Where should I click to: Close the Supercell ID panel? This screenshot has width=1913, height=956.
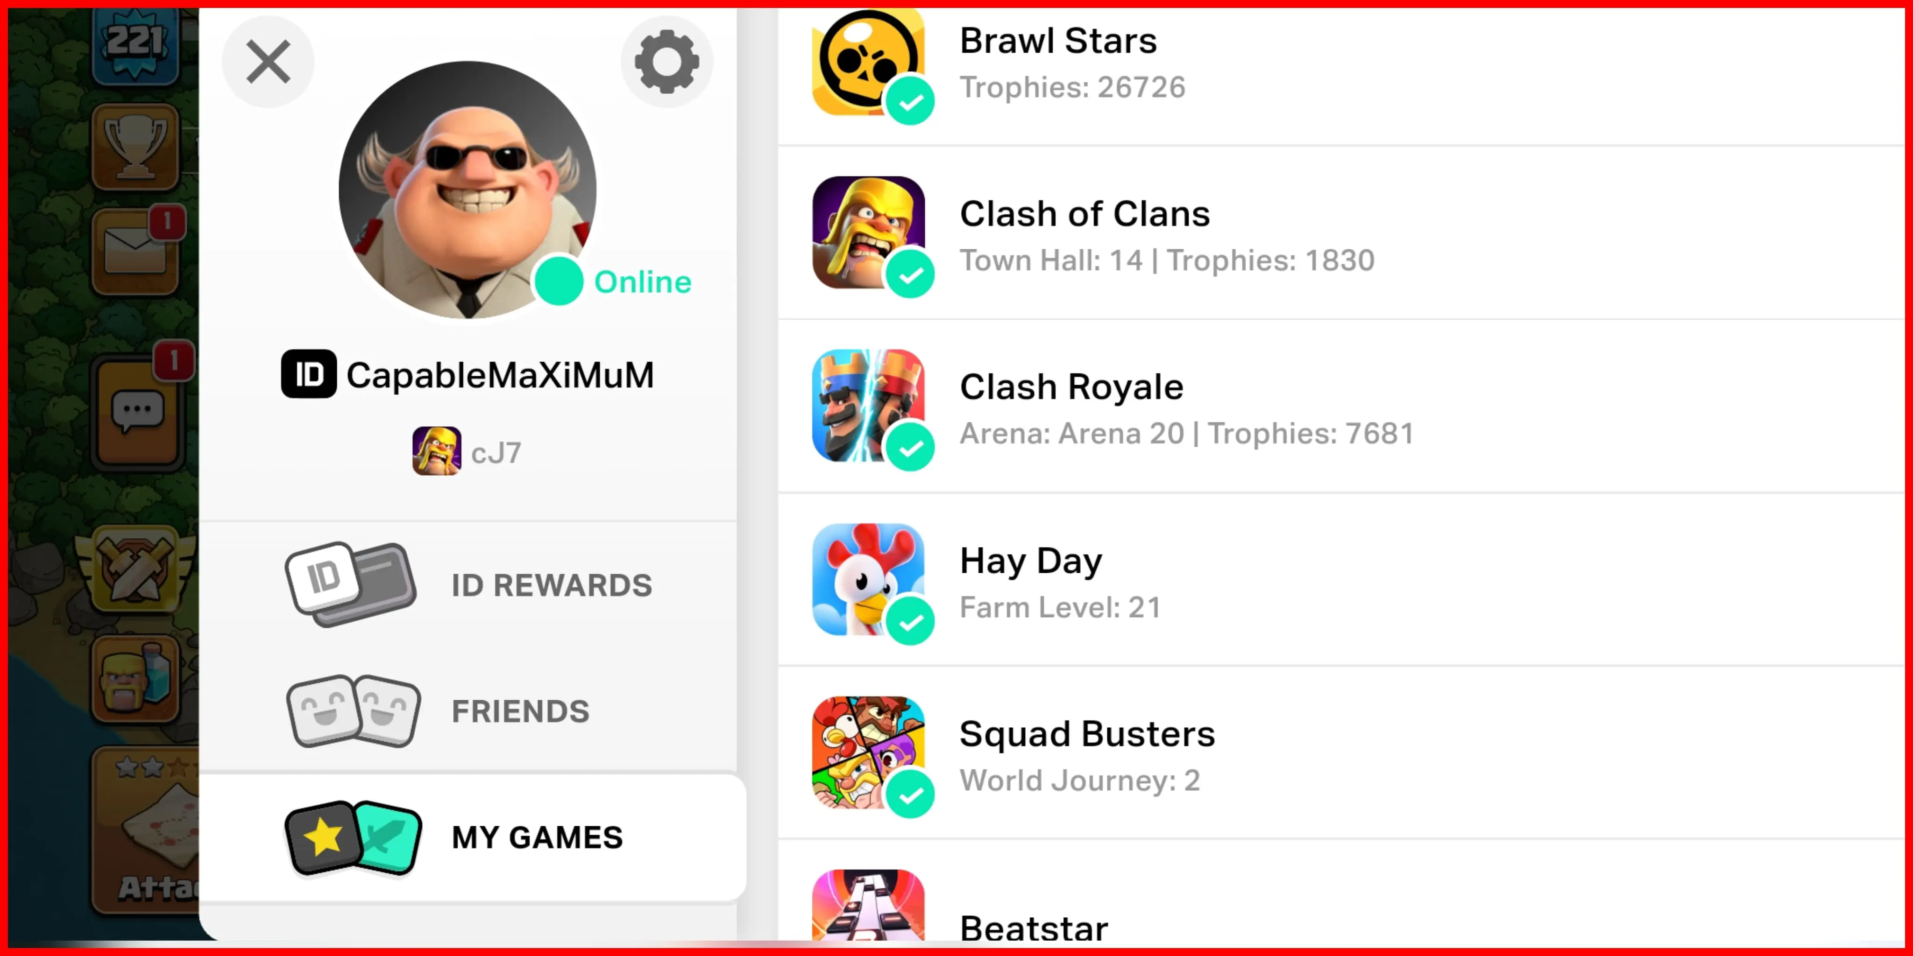268,62
